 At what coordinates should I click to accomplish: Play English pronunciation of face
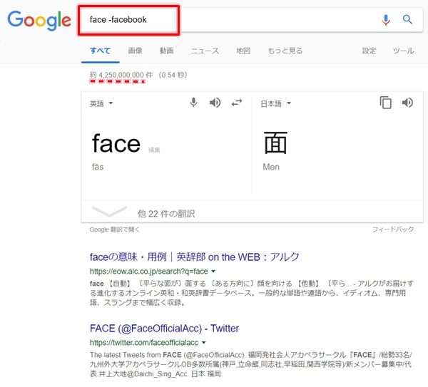click(x=215, y=103)
